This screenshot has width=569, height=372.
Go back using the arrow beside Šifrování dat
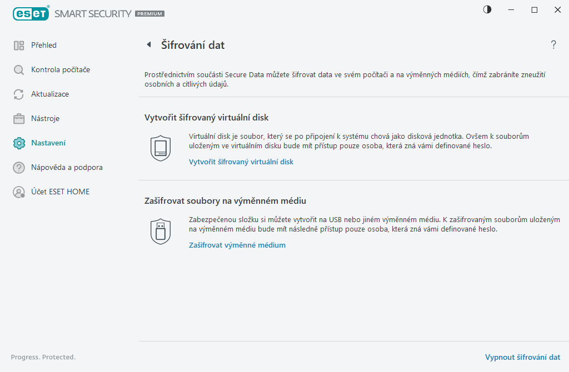148,45
